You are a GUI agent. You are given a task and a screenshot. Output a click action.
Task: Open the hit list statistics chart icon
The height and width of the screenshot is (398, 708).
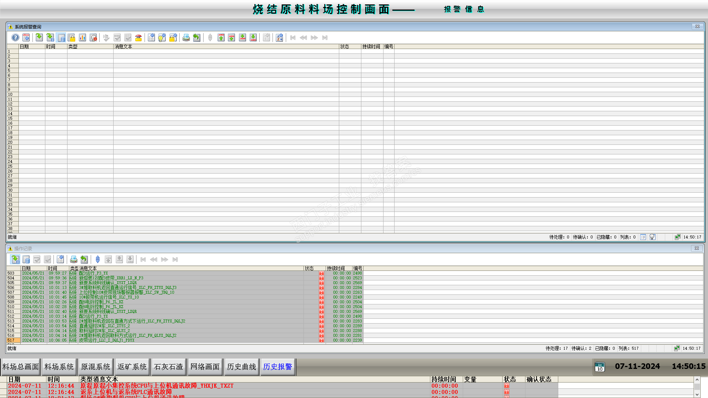pyautogui.click(x=83, y=38)
